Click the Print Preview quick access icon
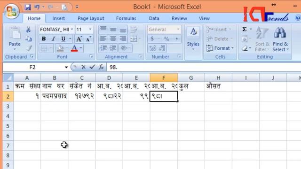This screenshot has height=169, width=301. click(64, 8)
